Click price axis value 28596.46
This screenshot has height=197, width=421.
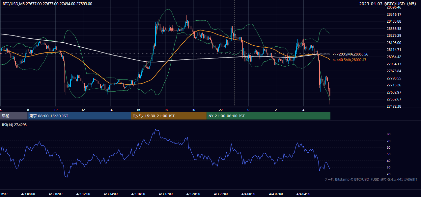pyautogui.click(x=394, y=7)
